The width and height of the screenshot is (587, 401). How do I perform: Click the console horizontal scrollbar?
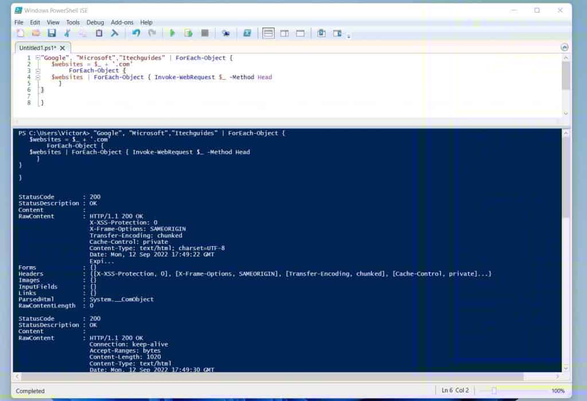pos(272,376)
